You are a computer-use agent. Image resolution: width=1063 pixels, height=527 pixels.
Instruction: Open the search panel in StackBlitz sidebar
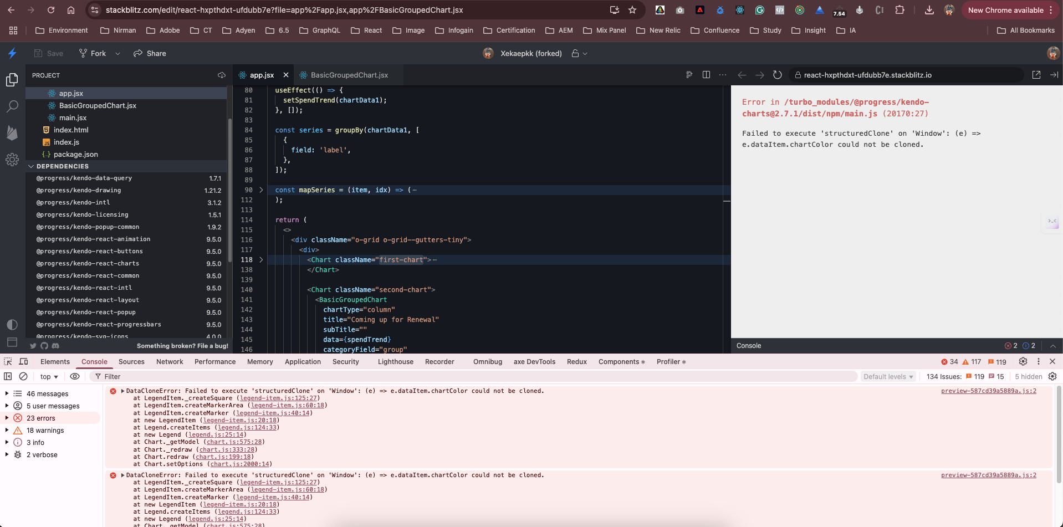12,106
